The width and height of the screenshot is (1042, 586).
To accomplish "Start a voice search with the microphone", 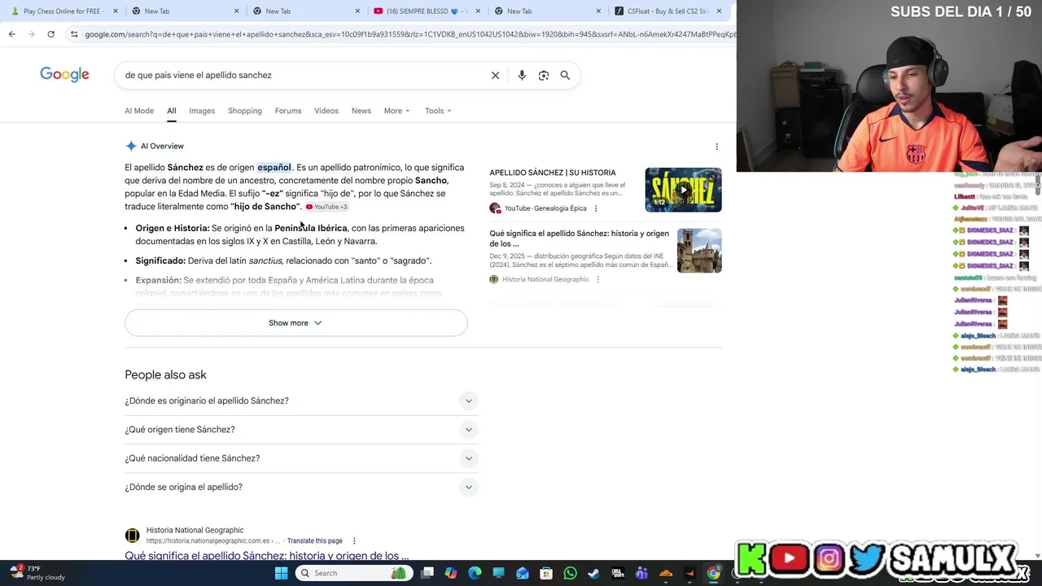I will [522, 75].
